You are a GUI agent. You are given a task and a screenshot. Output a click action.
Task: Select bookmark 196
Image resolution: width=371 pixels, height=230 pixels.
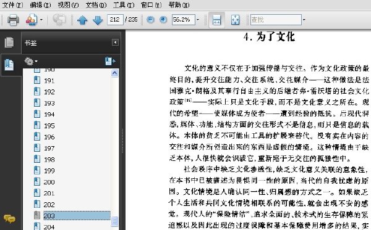(49, 137)
